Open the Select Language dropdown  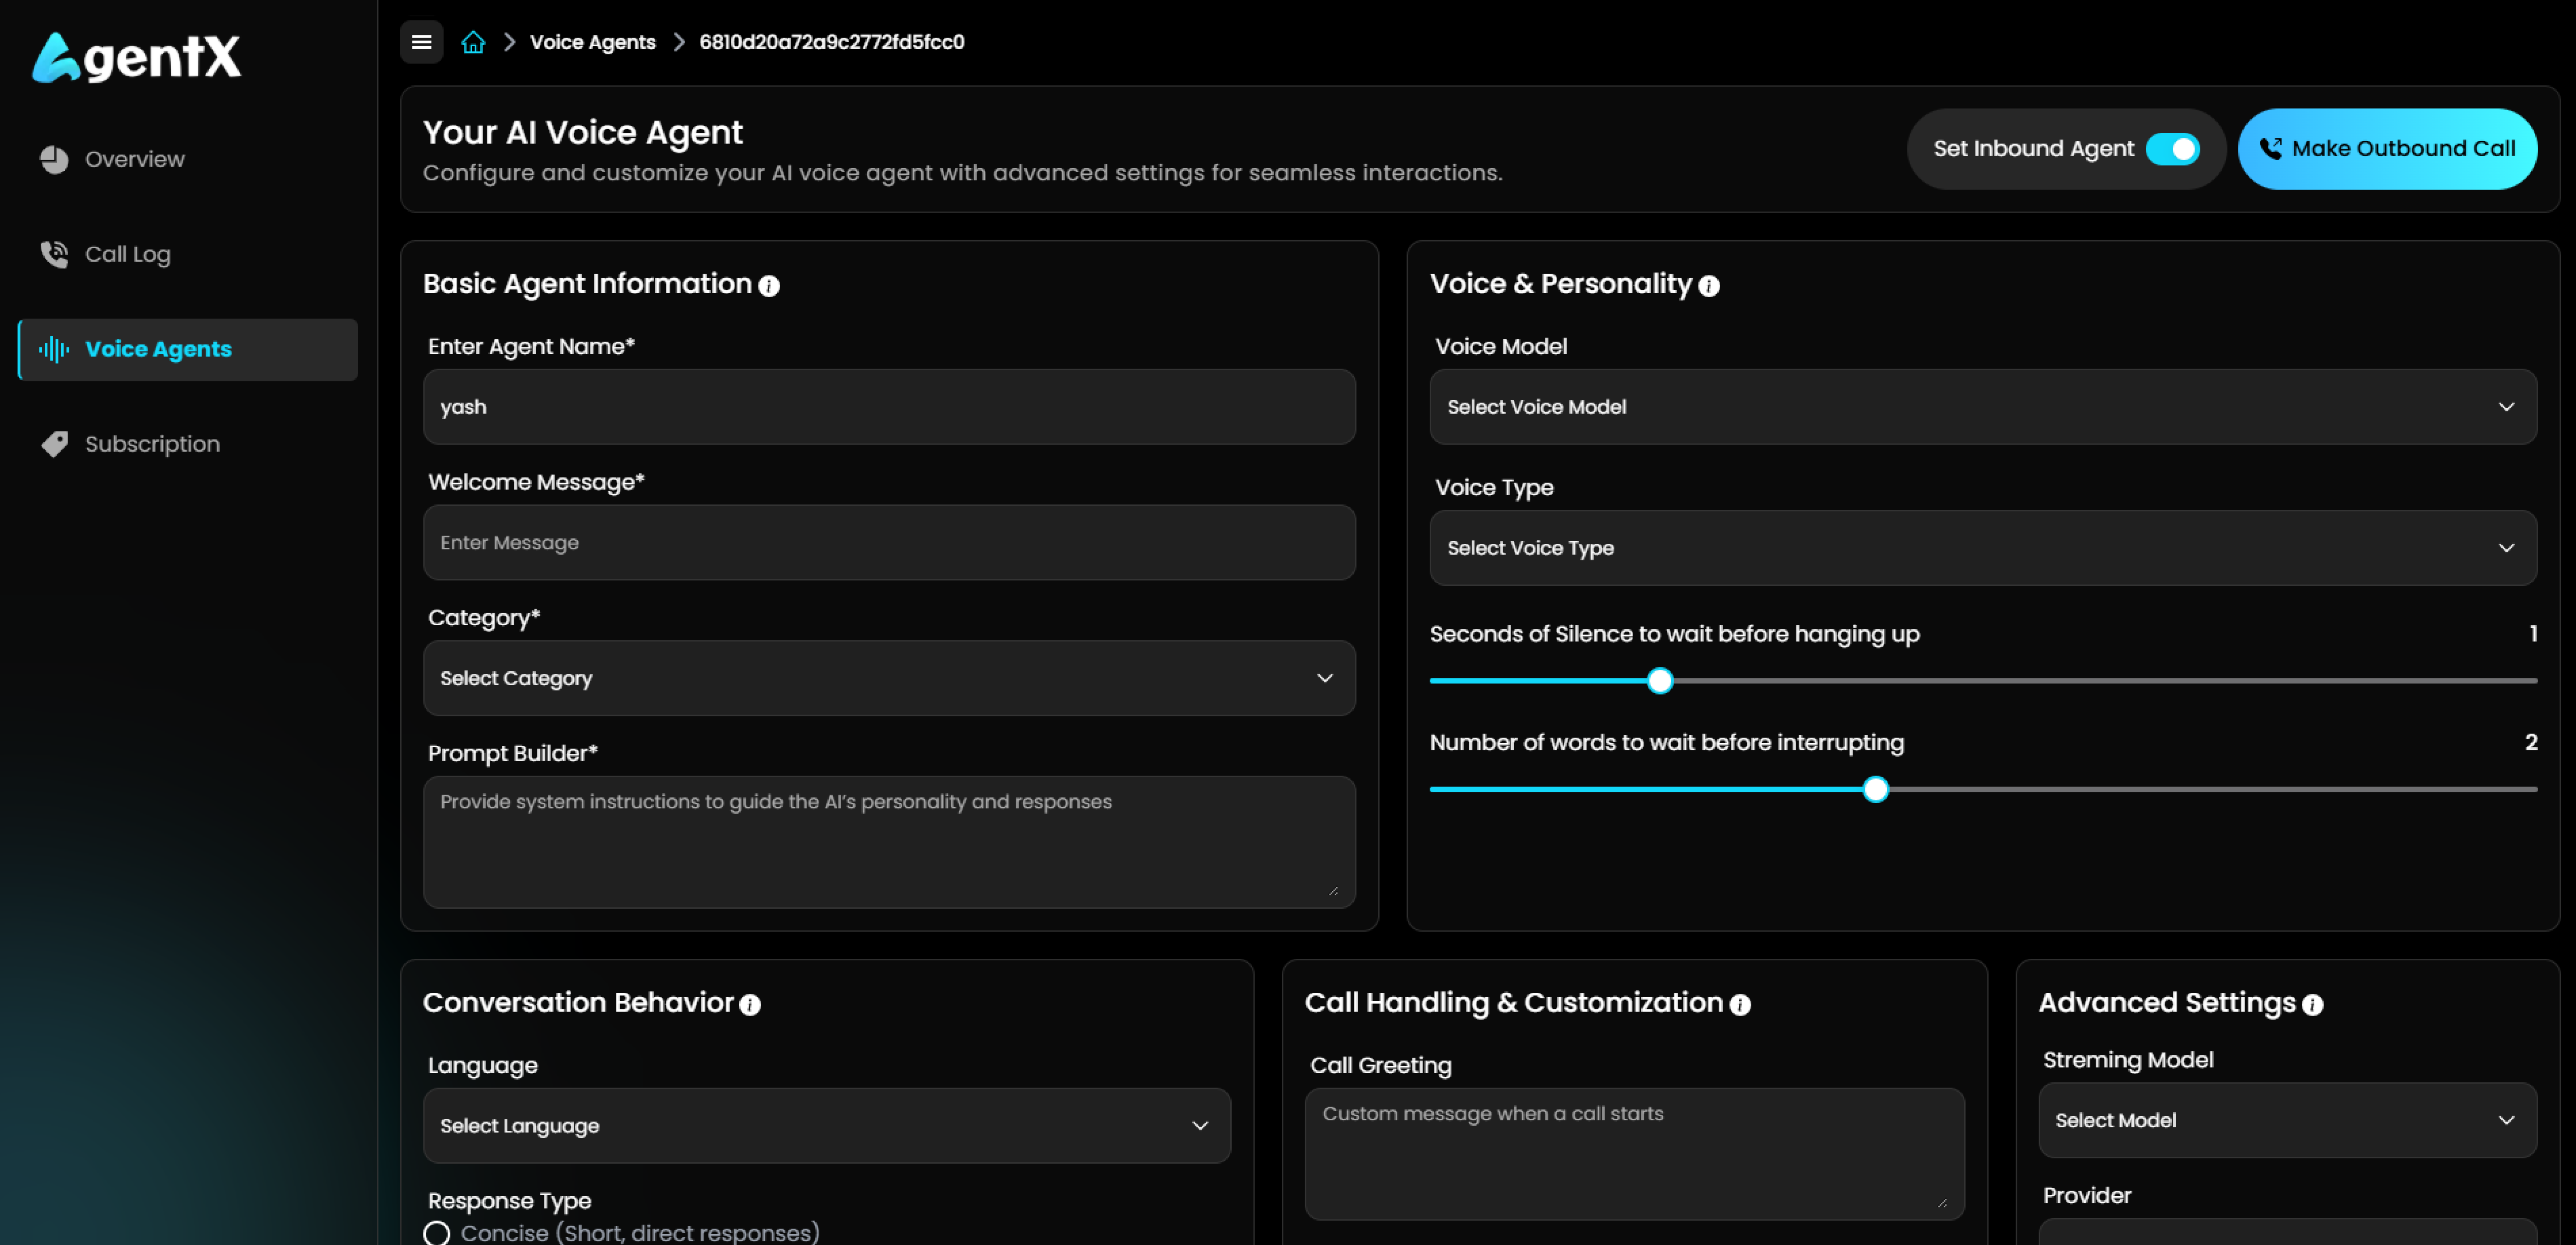[x=826, y=1125]
